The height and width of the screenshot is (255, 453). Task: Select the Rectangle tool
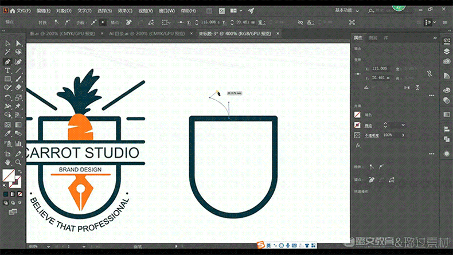[x=7, y=79]
